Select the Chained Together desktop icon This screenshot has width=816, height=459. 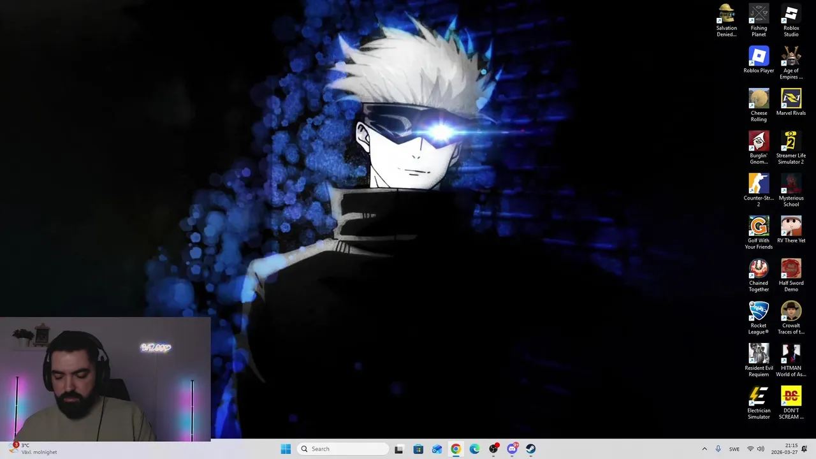pyautogui.click(x=759, y=276)
